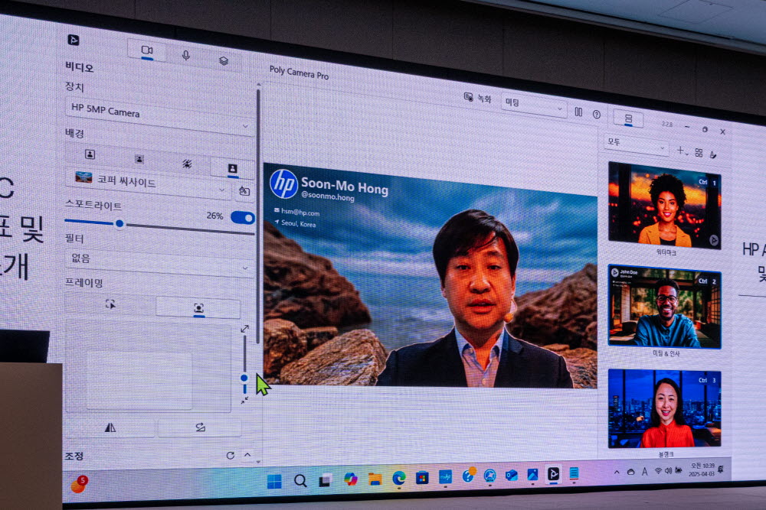Select the manual framing cursor icon

(x=110, y=304)
